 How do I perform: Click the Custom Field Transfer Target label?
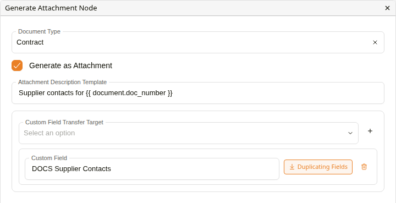64,122
